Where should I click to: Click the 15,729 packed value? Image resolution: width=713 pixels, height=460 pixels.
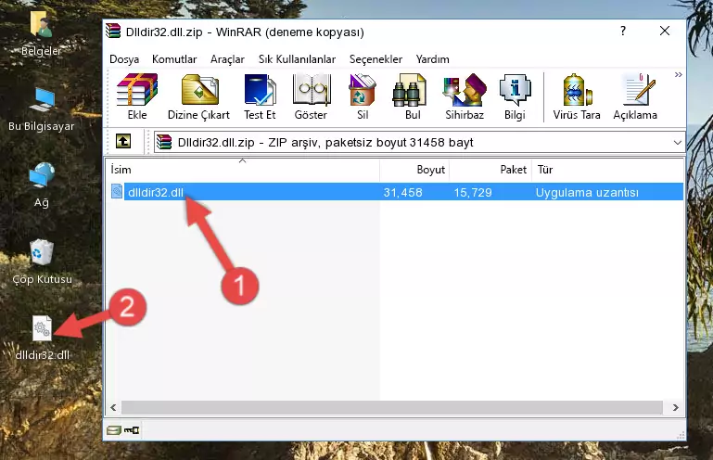[x=473, y=193]
